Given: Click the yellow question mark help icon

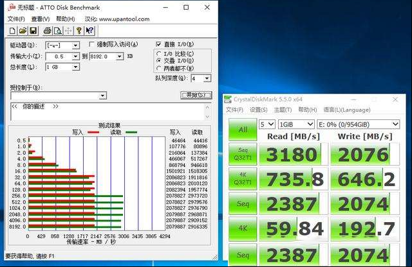Looking at the screenshot, I should point(79,31).
